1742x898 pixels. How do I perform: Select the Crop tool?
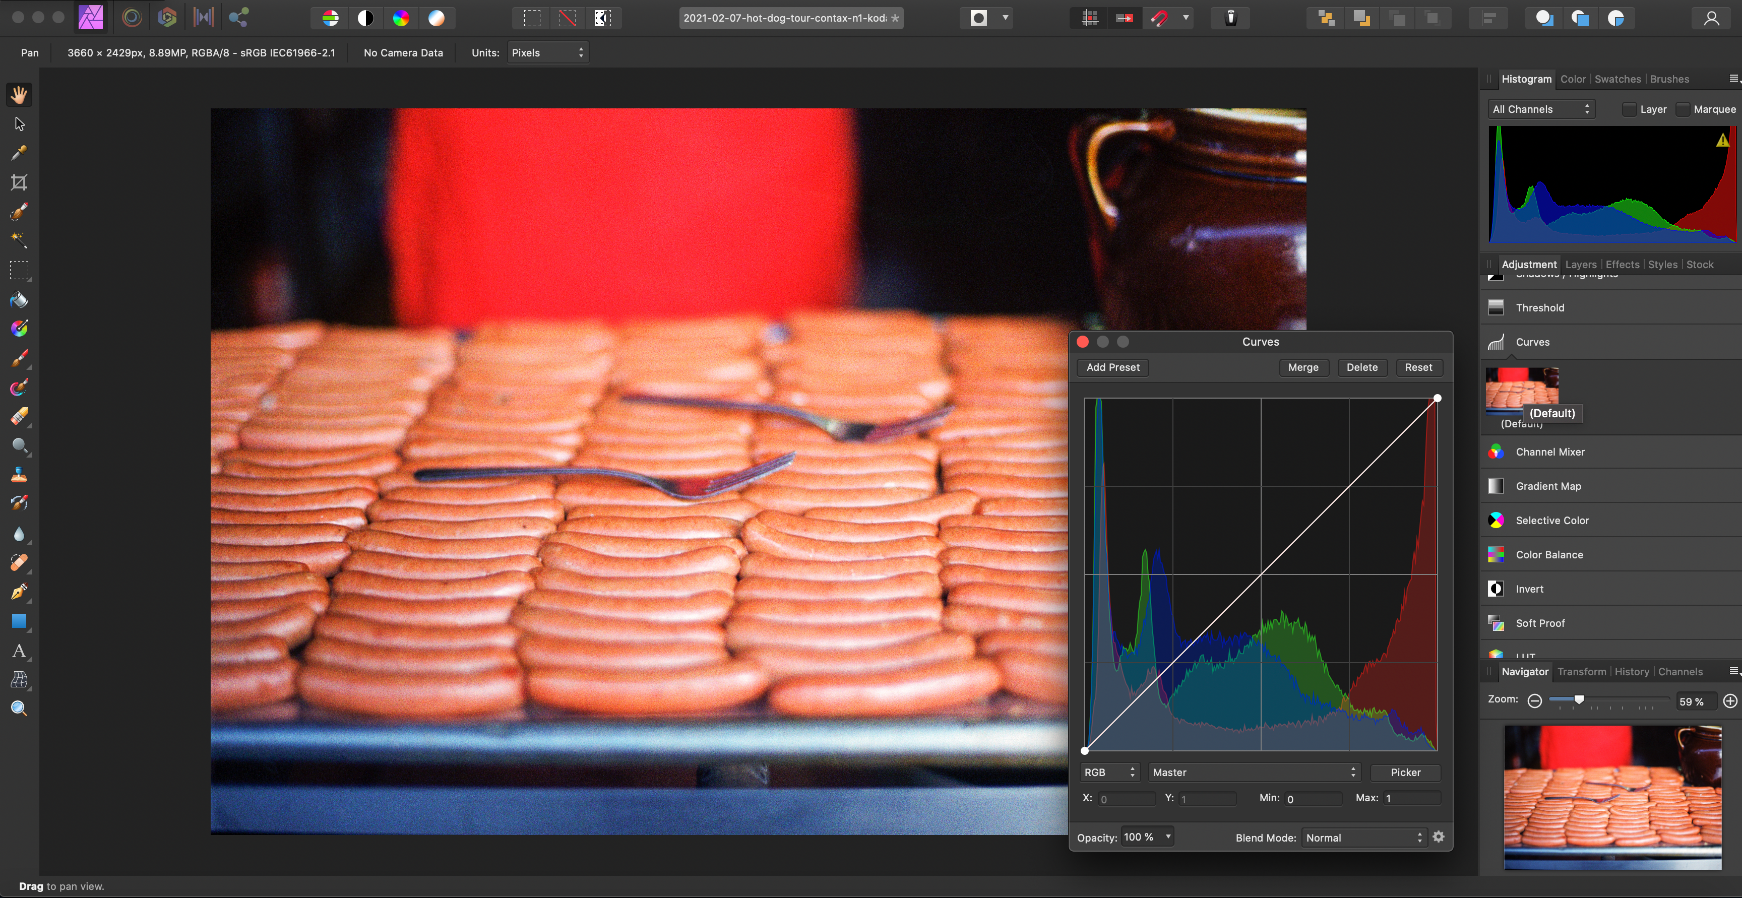(x=19, y=182)
